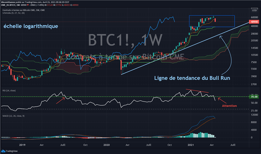Click the Contrats à terme sur Bitcoin CME legend
The image size is (261, 154).
point(24,10)
